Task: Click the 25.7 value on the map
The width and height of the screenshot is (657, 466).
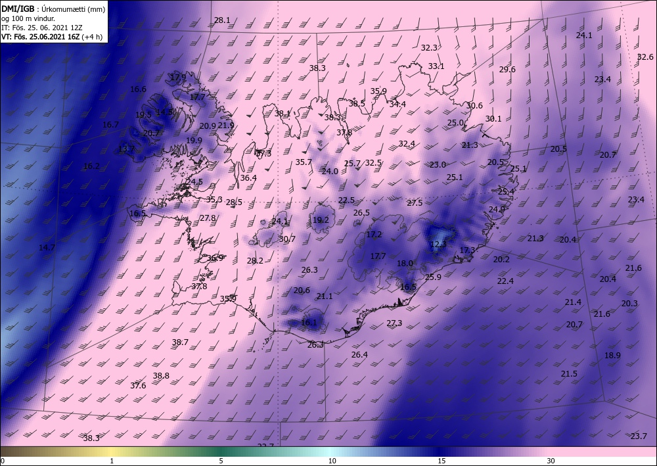Action: click(x=352, y=164)
